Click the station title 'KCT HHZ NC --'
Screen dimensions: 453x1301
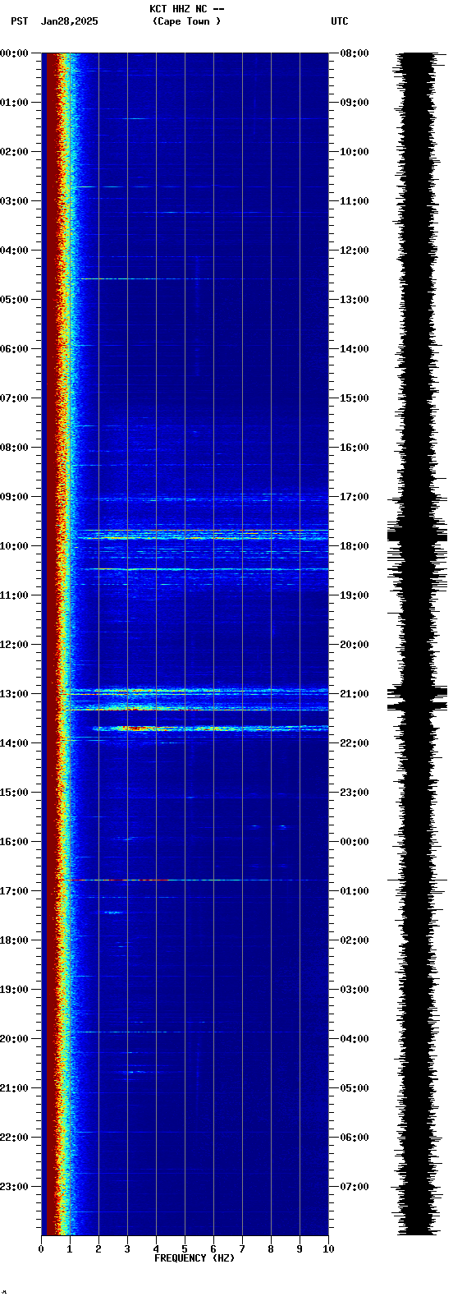(187, 9)
